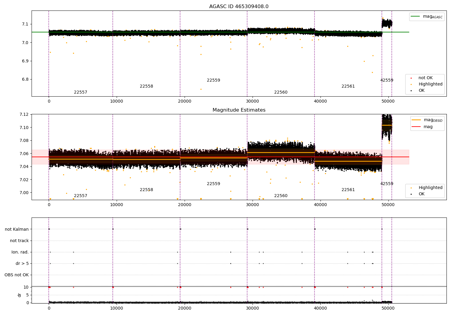
Task: Click label 22559 in the Magnitude Estimates plot
Action: click(213, 184)
